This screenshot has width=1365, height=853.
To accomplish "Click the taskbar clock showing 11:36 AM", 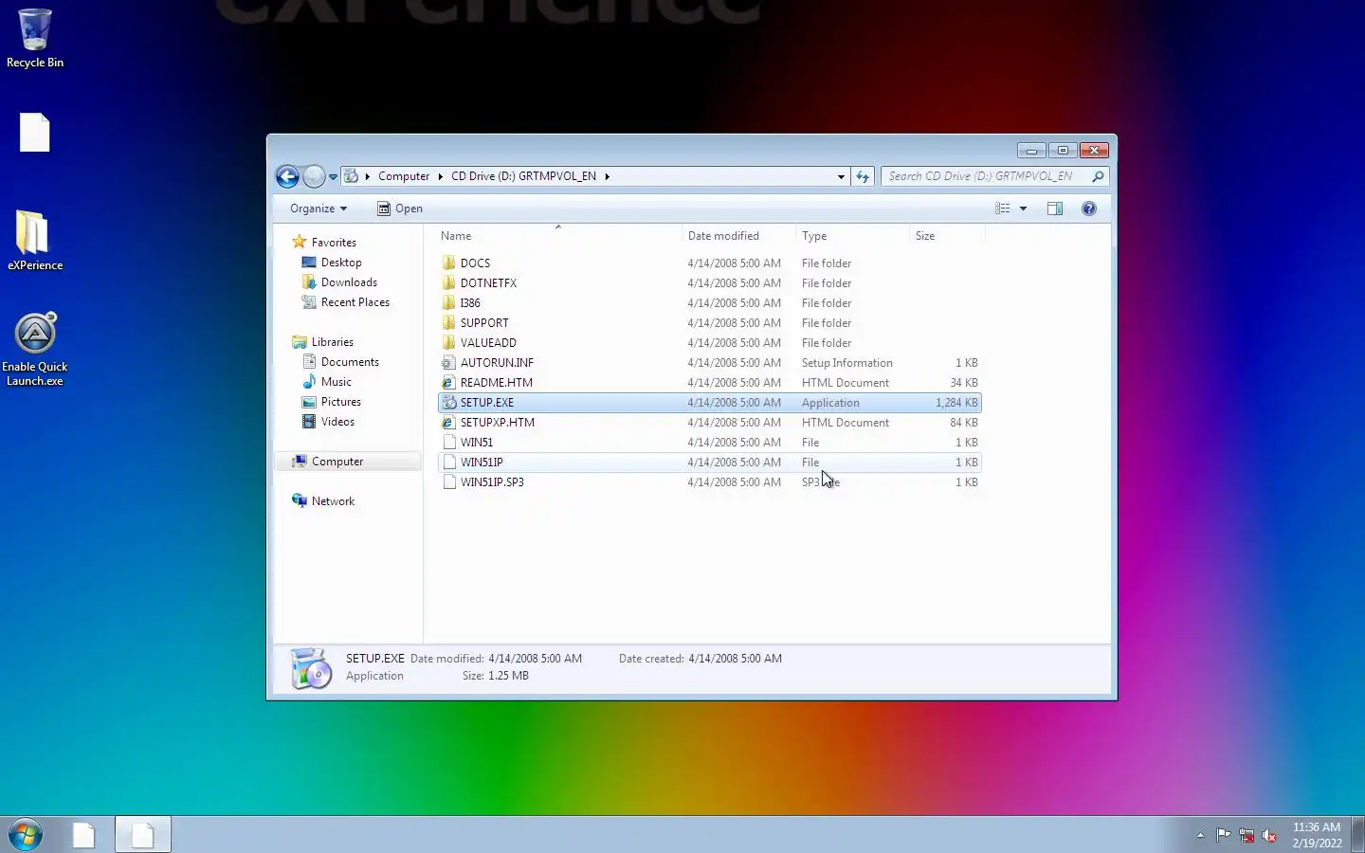I will 1317,835.
